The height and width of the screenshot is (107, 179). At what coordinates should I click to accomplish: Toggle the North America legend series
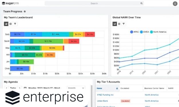(158, 32)
